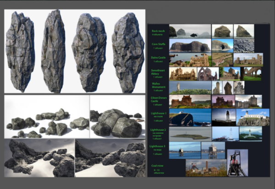This screenshot has width=275, height=189.
Task: Select the Cave Staffa label
Action: 158,44
